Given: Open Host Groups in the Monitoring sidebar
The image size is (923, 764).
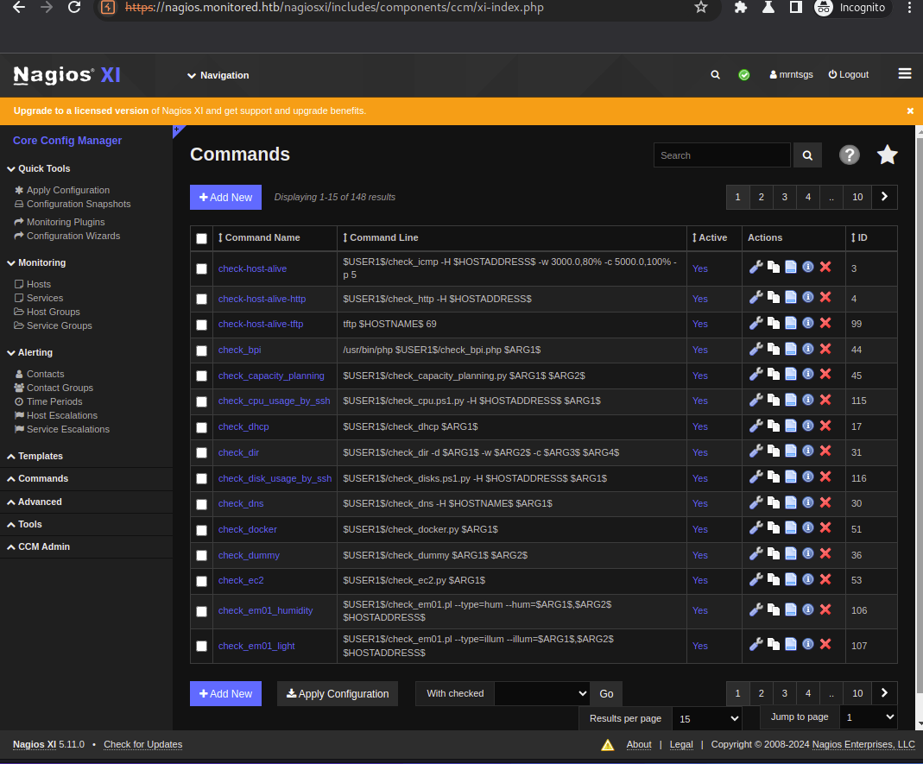Looking at the screenshot, I should tap(53, 312).
